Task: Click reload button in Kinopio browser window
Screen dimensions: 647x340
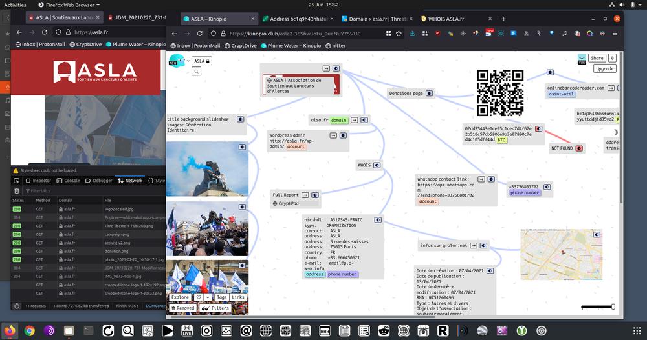Action: (200, 34)
